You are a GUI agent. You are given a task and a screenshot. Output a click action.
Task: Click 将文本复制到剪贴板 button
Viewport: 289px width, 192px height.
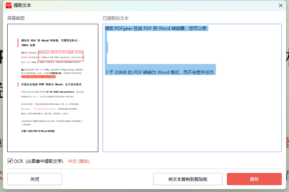tap(187, 179)
